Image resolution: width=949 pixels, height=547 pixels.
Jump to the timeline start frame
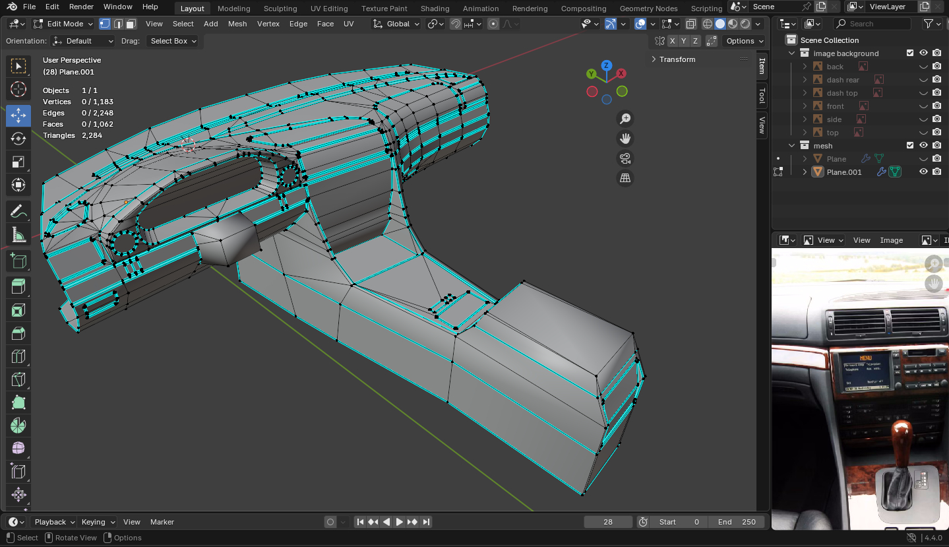coord(360,522)
